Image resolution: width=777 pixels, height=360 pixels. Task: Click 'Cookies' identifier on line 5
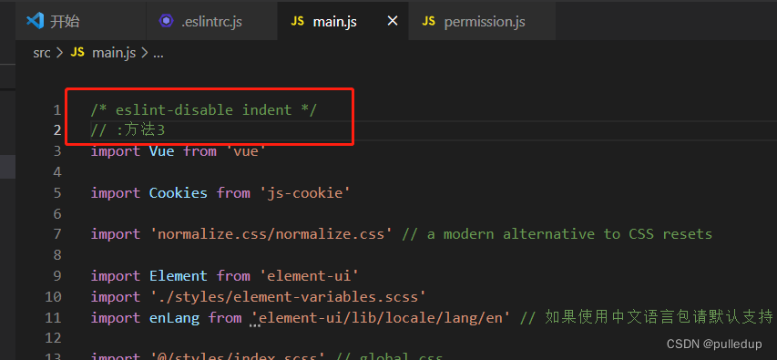coord(179,193)
